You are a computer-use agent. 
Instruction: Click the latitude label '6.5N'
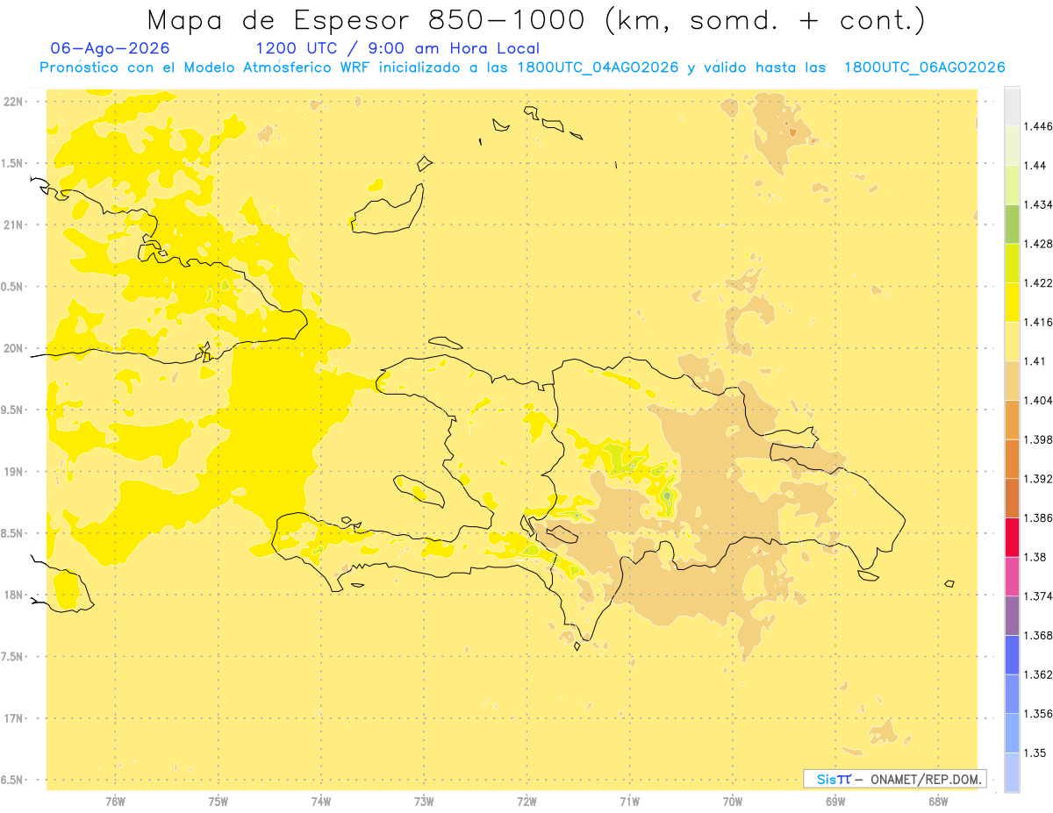(x=13, y=780)
